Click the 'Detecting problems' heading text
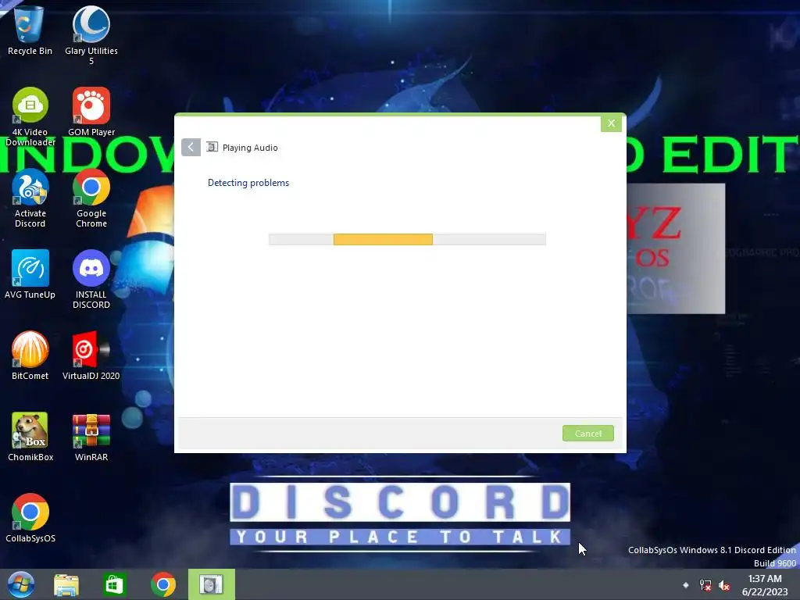 (x=248, y=183)
